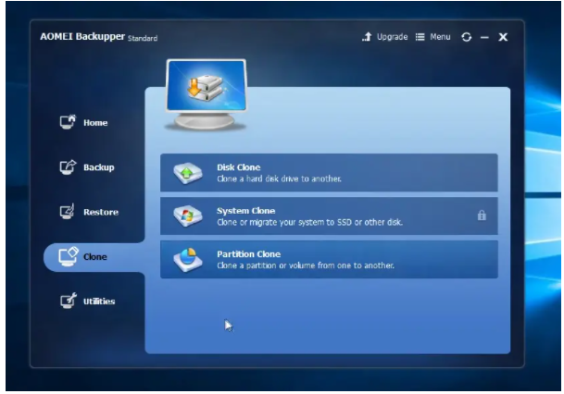Click the System Clone Windows-logo icon
The height and width of the screenshot is (394, 564).
tap(188, 216)
